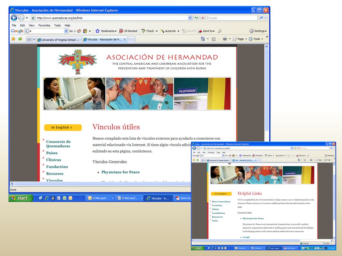Click the Excel icon in quick launch

[64, 198]
